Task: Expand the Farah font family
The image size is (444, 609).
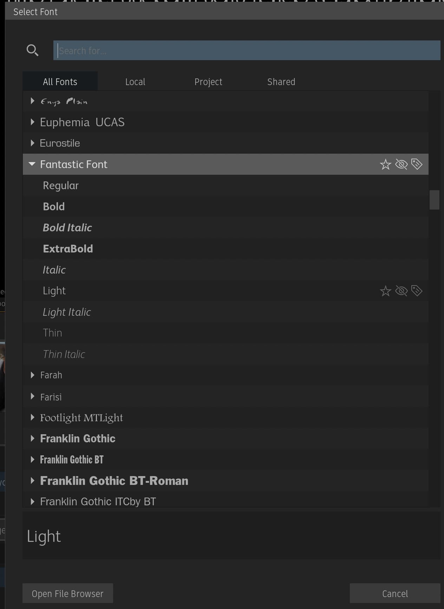Action: (x=32, y=375)
